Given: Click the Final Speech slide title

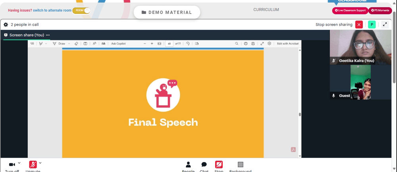Looking at the screenshot, I should tap(163, 122).
